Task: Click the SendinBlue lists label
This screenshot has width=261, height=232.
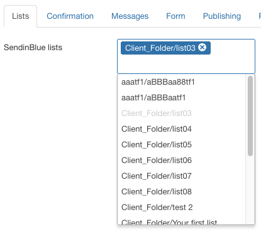Action: click(x=33, y=48)
